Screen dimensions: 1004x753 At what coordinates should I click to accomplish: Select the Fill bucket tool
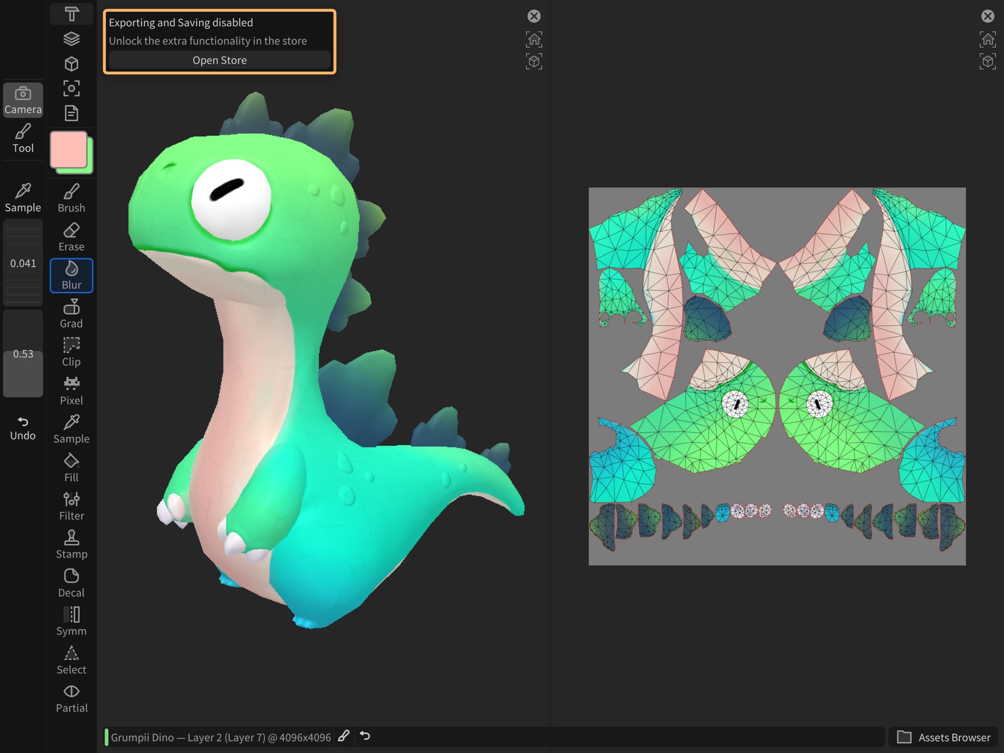(x=71, y=467)
